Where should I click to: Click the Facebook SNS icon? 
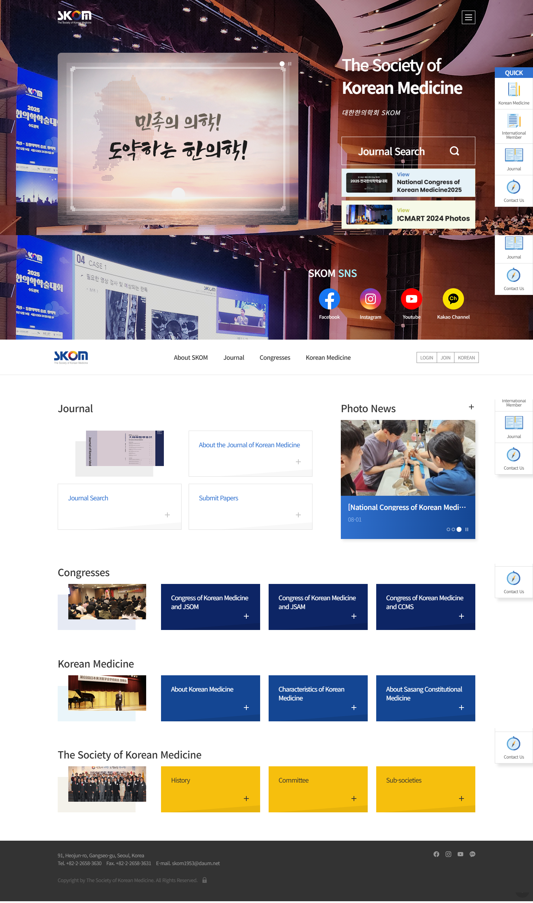pos(329,299)
